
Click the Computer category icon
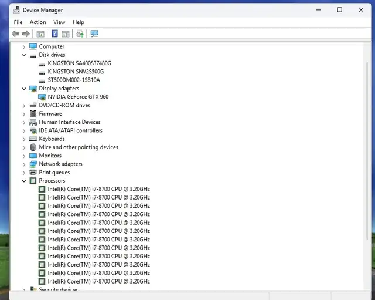pos(33,46)
